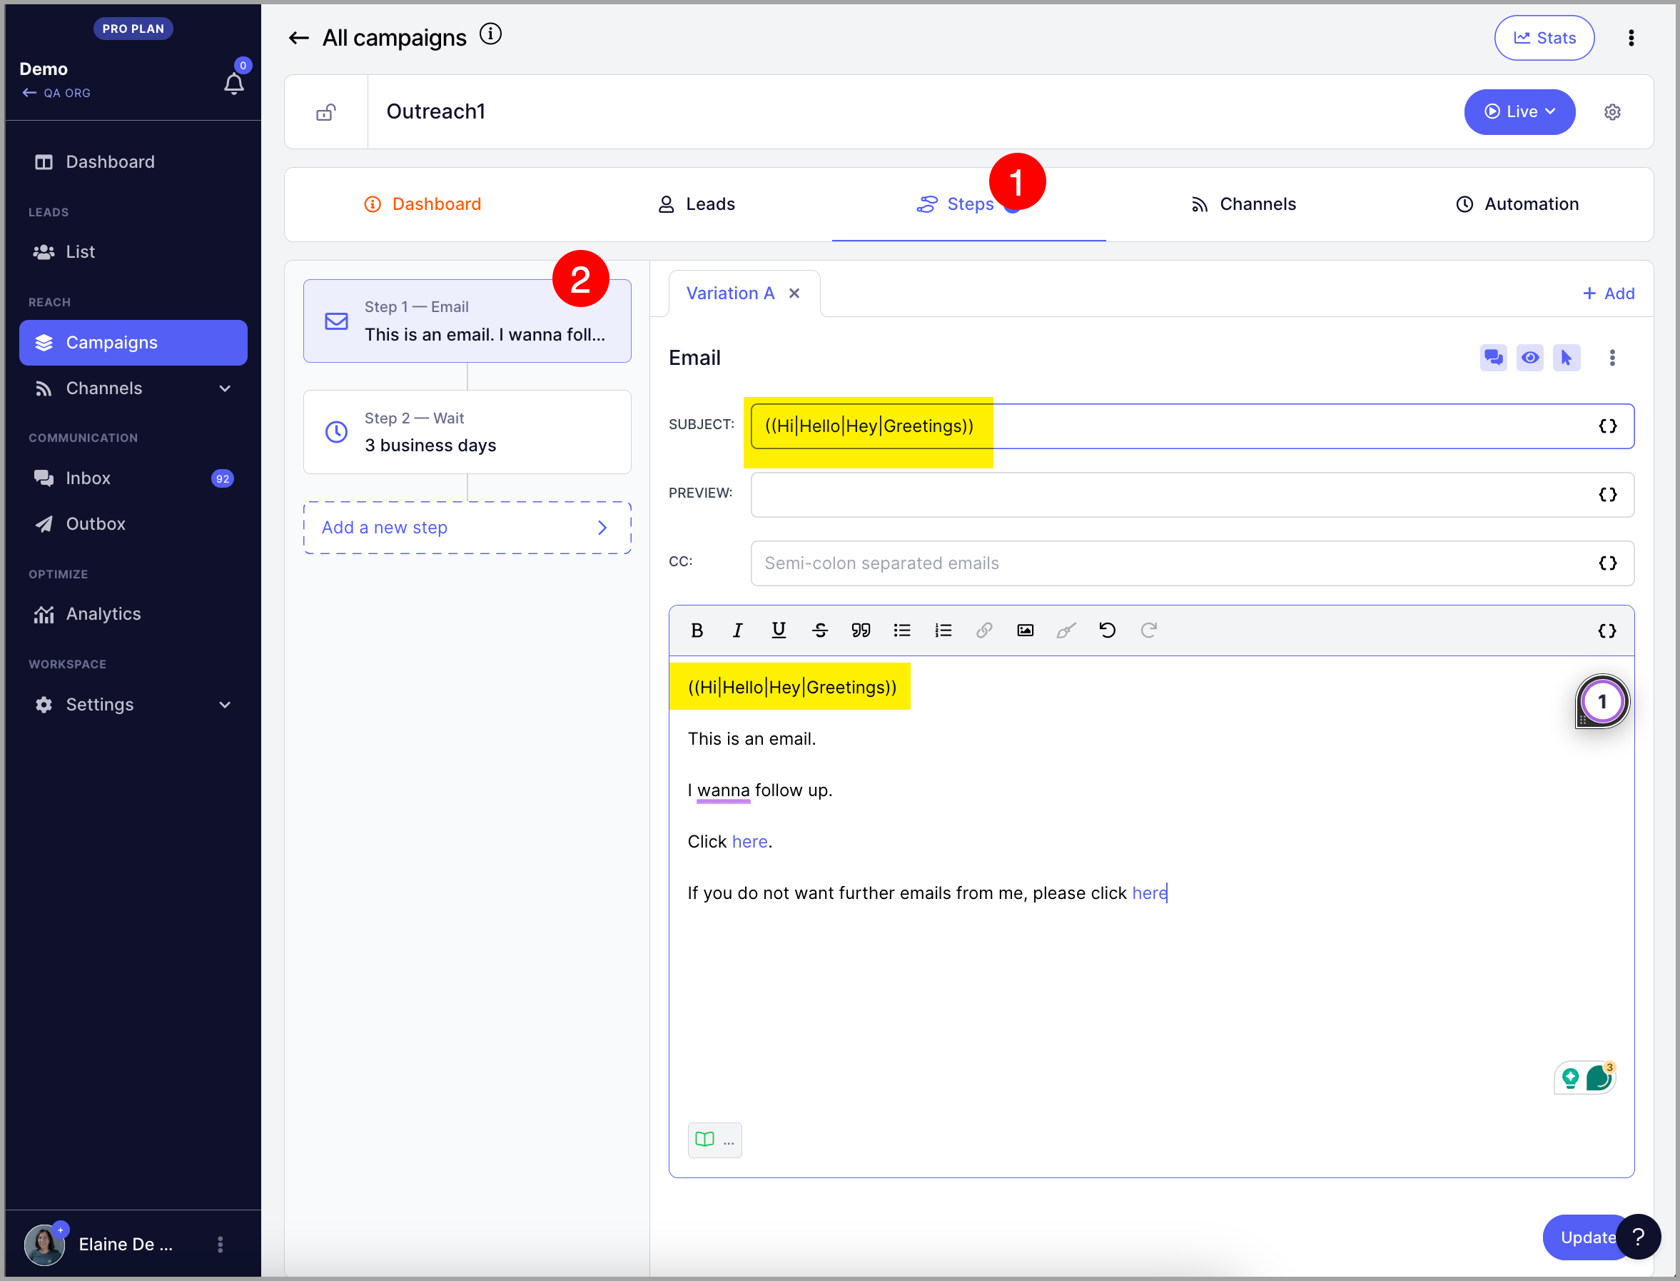Open campaign settings gear icon

click(x=1613, y=112)
